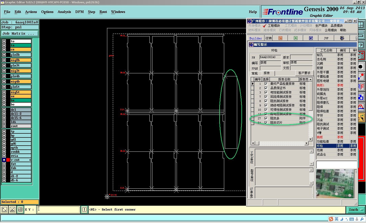Click the 注销 logout button

(x=268, y=38)
